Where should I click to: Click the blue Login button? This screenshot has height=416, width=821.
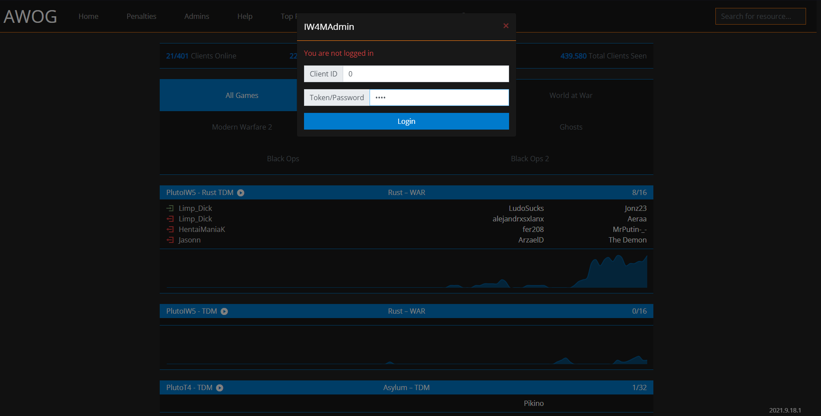click(406, 121)
